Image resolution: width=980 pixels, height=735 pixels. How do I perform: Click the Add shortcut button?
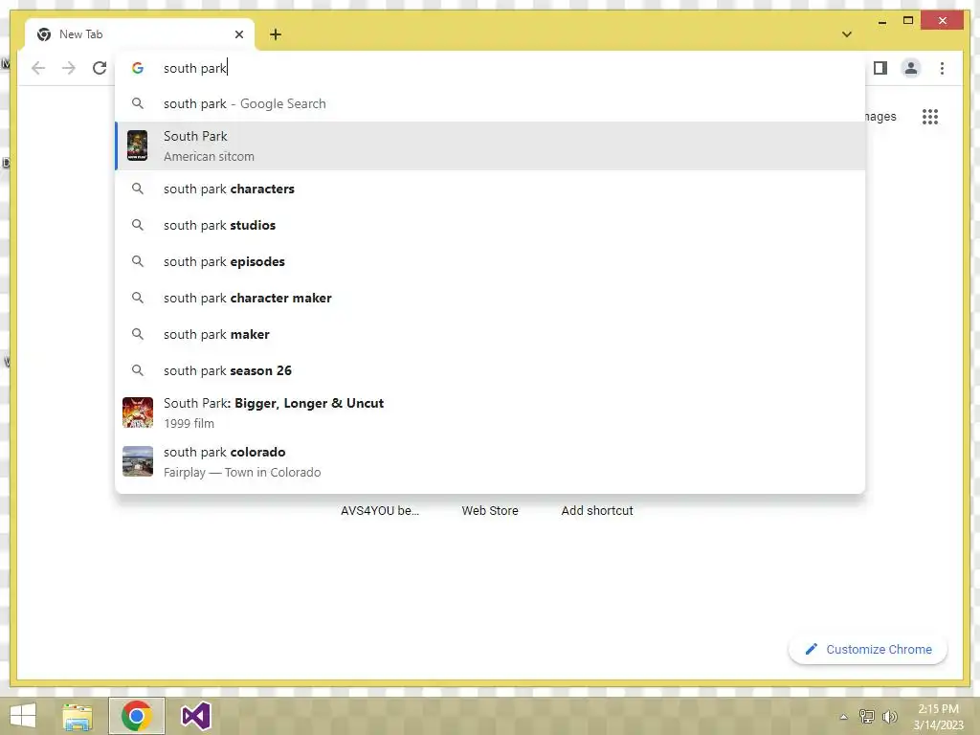pyautogui.click(x=597, y=511)
